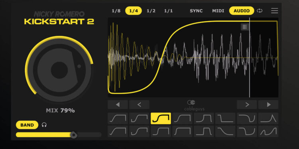
Task: Choose the peak-shaped curve preset, top row
Action: click(268, 118)
